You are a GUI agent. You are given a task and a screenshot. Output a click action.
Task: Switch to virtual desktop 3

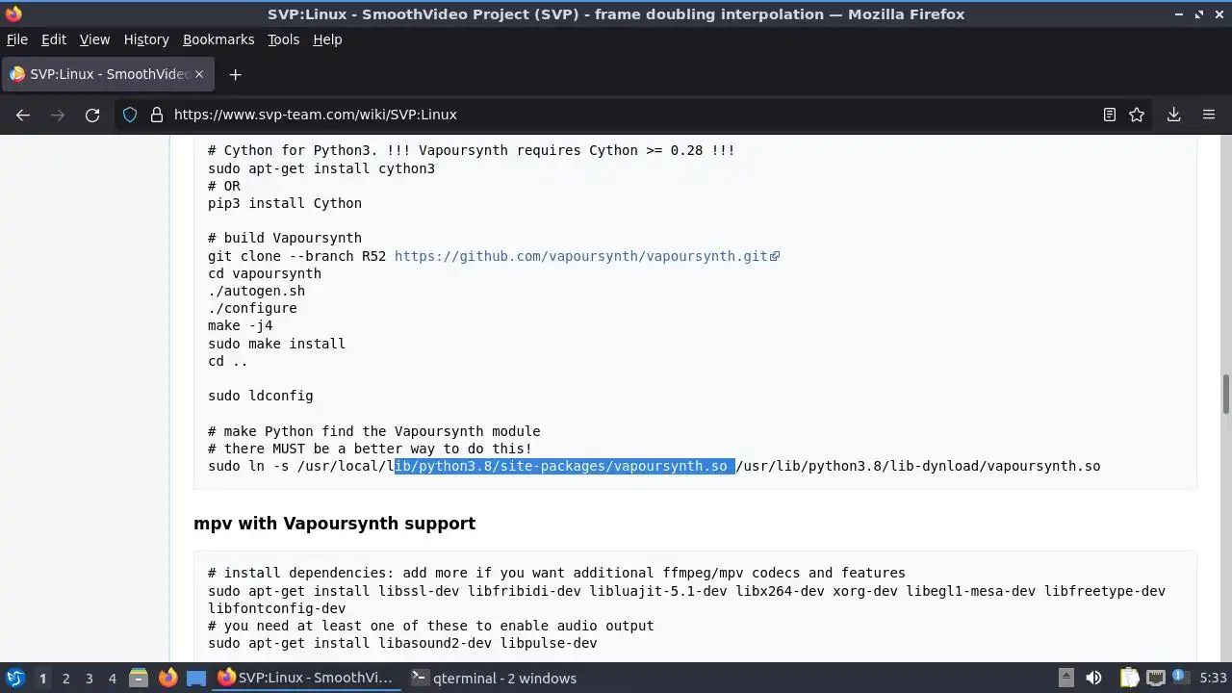89,679
